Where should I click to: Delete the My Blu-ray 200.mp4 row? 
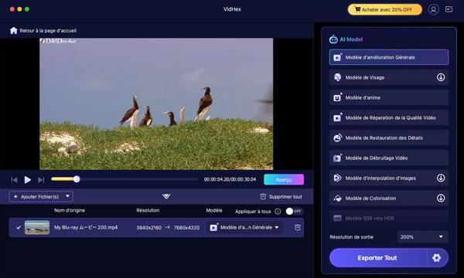(x=298, y=227)
